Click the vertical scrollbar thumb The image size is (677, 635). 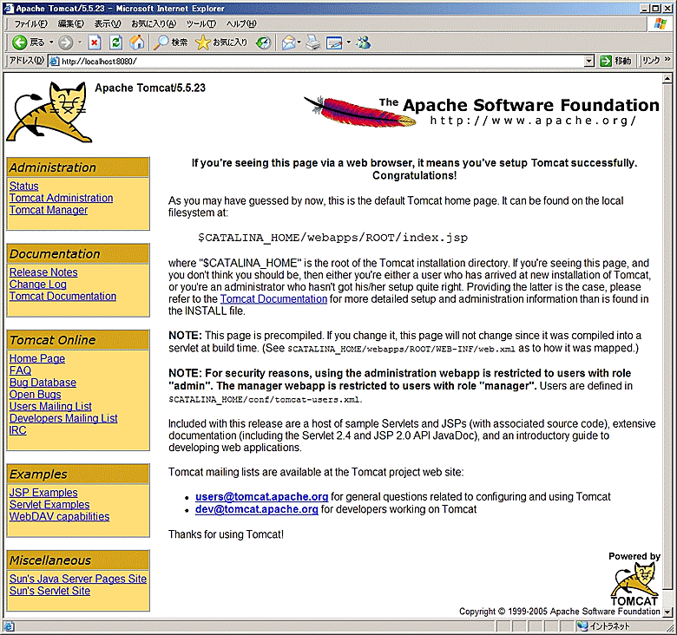(x=667, y=337)
